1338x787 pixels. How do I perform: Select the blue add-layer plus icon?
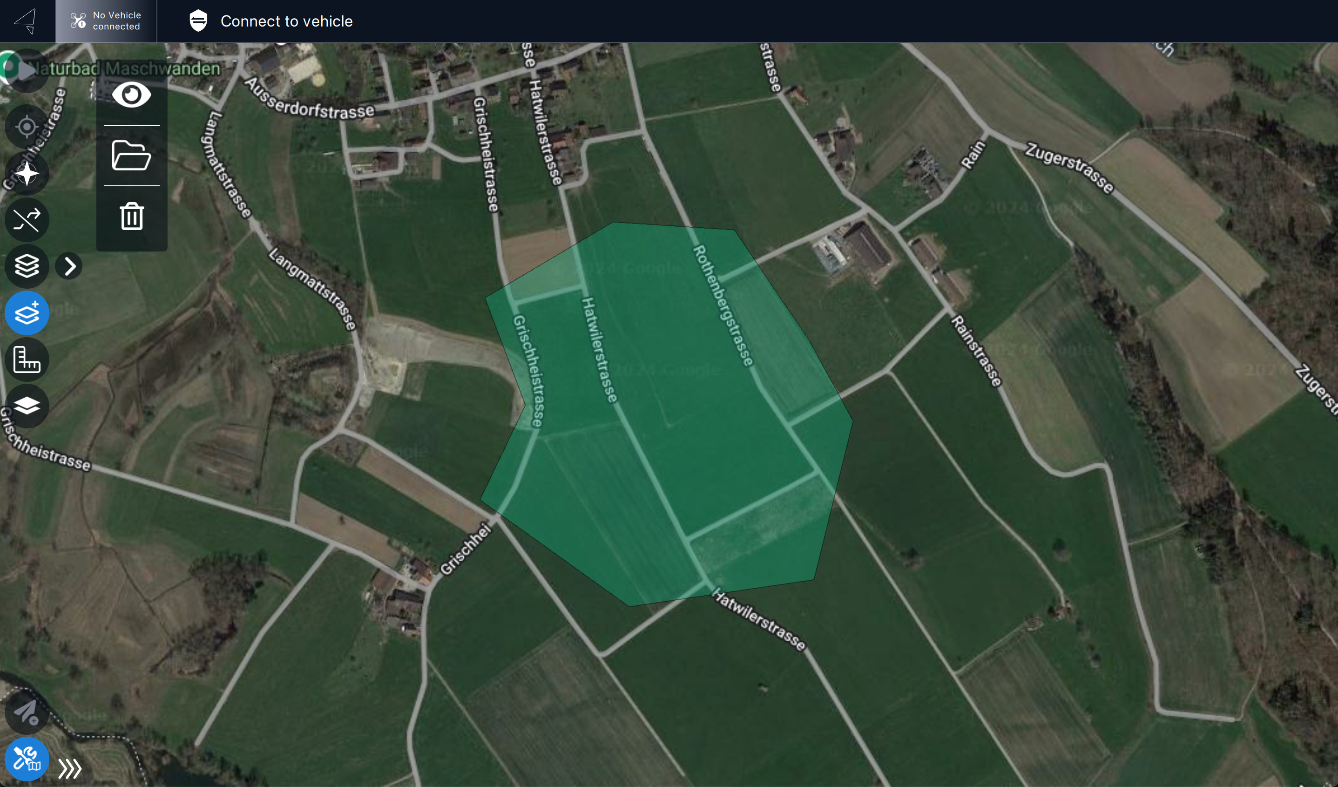pos(27,313)
